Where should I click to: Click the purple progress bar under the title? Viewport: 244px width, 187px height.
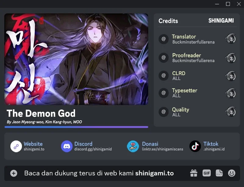tap(76, 128)
